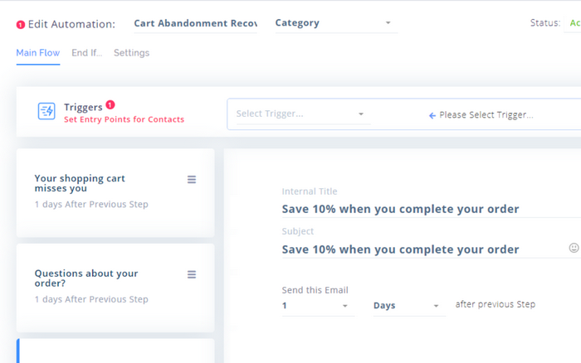Edit the automation name Cart Abandonment field
This screenshot has width=581, height=363.
coord(195,23)
